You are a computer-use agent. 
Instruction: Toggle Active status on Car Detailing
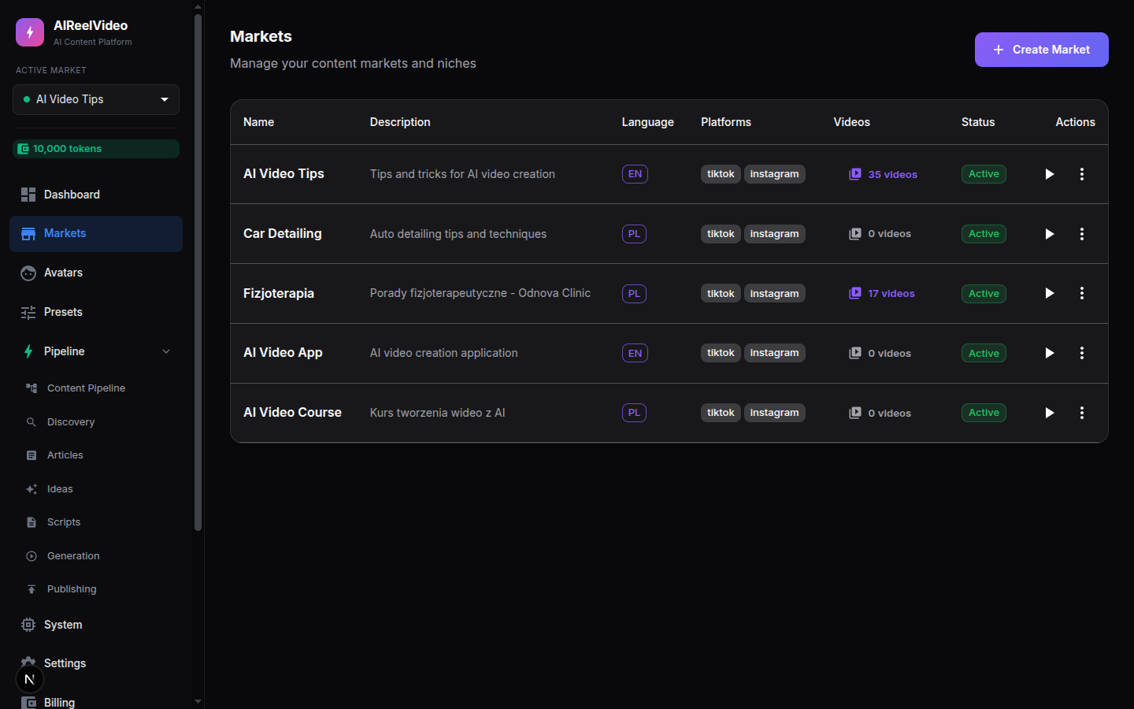point(984,233)
